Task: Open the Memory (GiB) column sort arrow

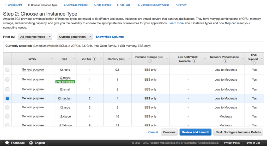Action: click(x=129, y=59)
